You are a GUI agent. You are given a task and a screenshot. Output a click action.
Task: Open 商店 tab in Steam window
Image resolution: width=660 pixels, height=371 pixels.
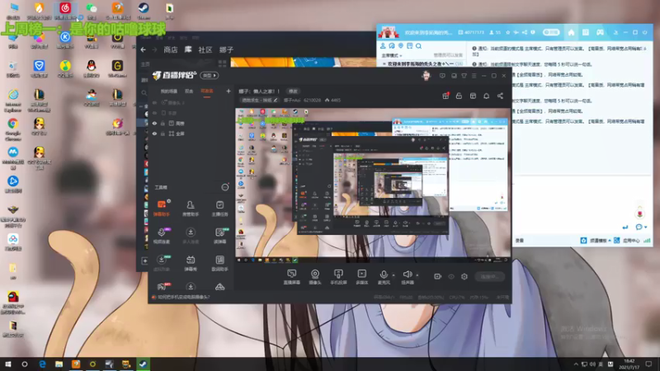(x=171, y=49)
